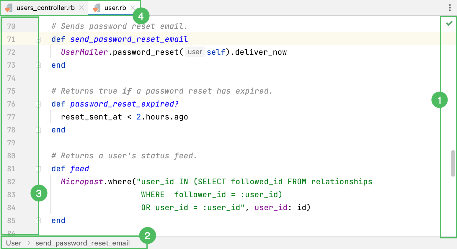Screen dimensions: 457x249
Task: Click the user.rb file icon
Action: (x=97, y=8)
